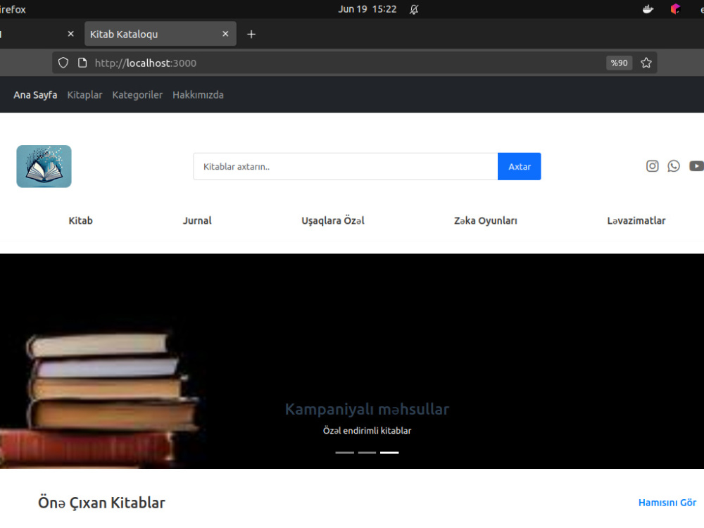Click the muted notification bell icon
The image size is (704, 528).
tap(414, 9)
